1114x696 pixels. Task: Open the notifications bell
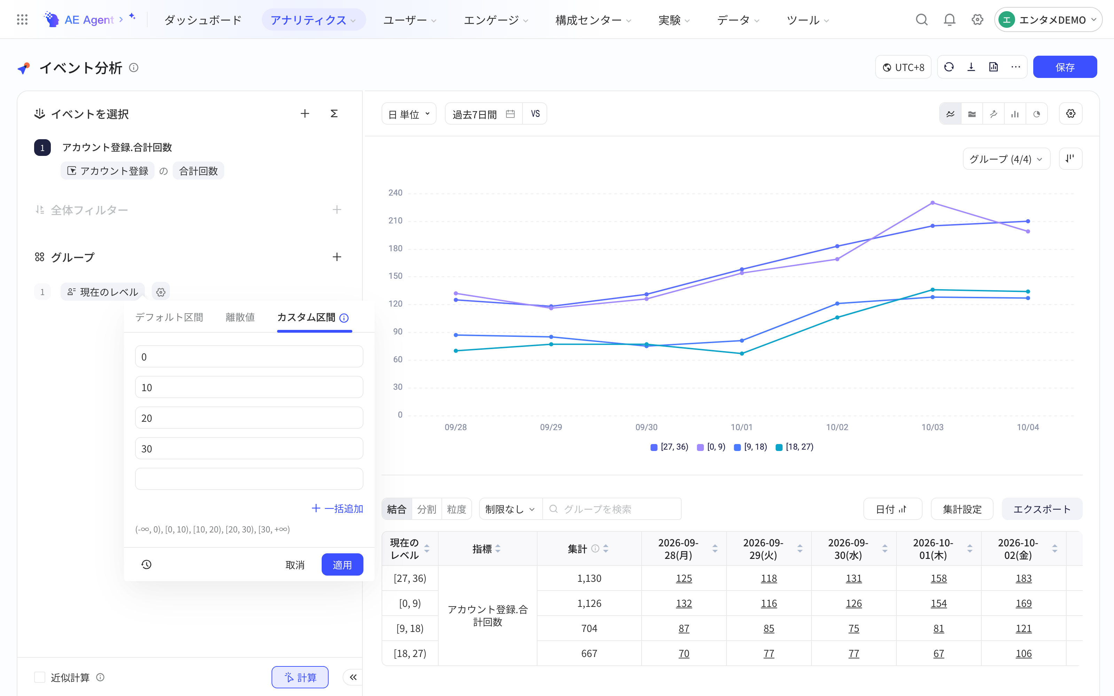click(949, 20)
